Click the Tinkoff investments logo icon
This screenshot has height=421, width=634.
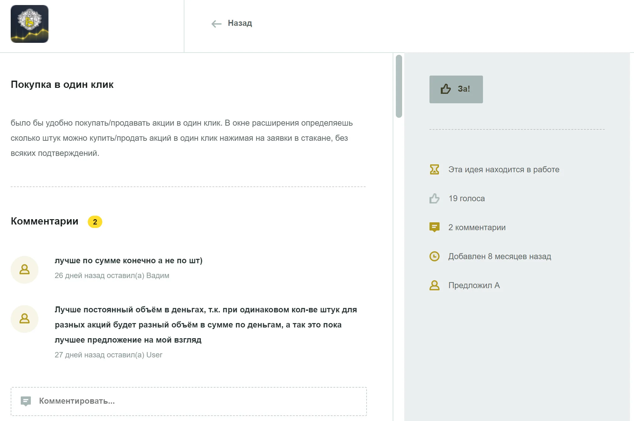[30, 24]
